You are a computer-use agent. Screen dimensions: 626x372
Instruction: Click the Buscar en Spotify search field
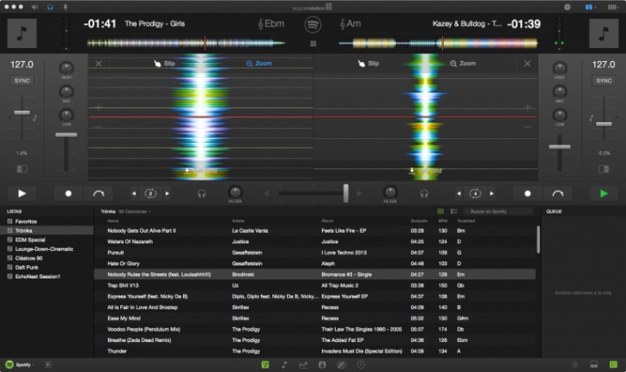[498, 211]
